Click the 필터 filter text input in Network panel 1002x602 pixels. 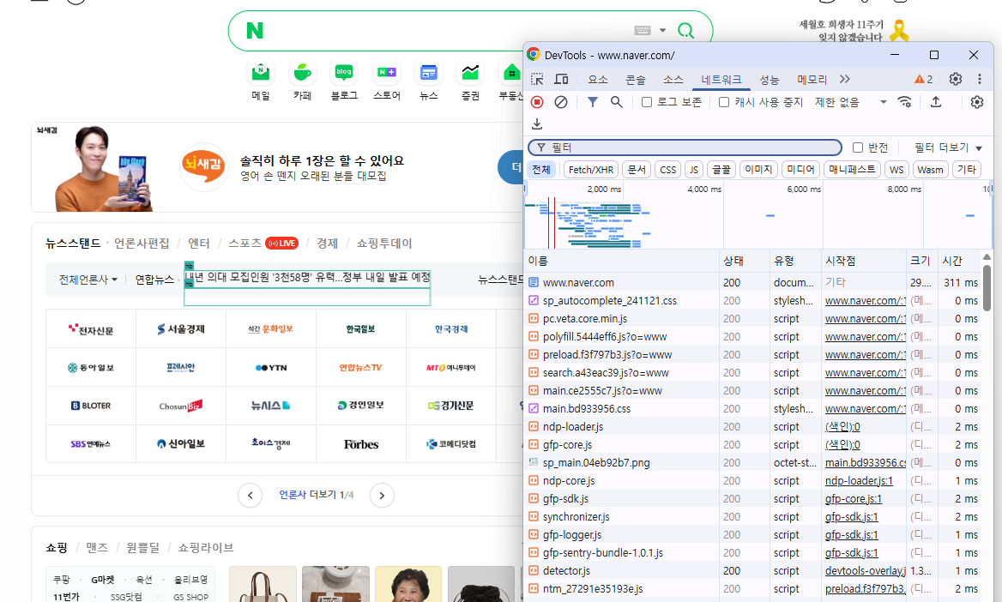pos(685,147)
